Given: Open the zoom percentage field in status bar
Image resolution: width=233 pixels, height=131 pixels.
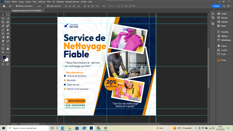Looking at the screenshot, I should (x=14, y=123).
